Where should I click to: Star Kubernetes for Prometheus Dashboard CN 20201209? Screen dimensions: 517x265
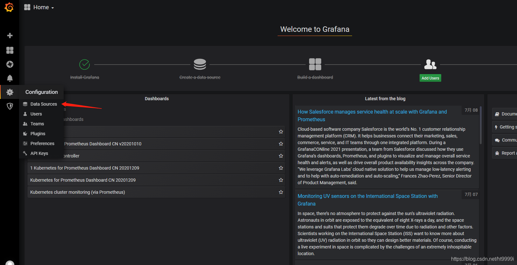coord(281,180)
